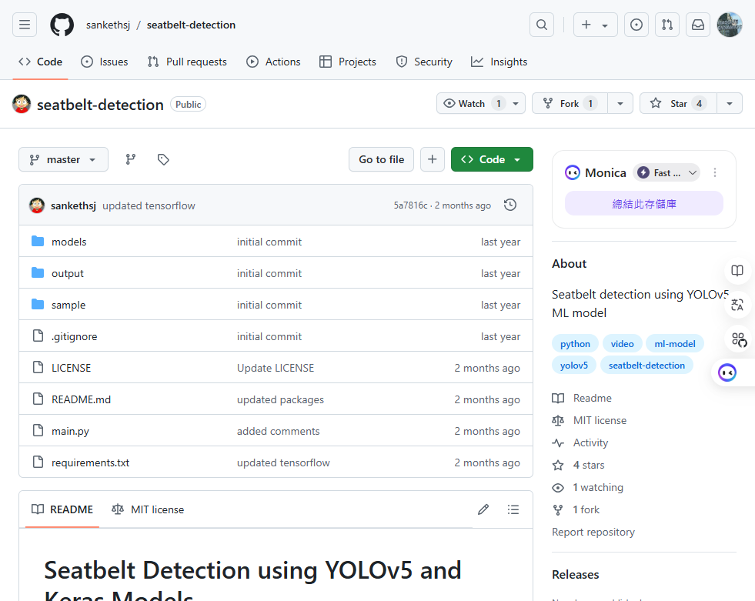
Task: Open commit history clock icon
Action: pyautogui.click(x=510, y=205)
